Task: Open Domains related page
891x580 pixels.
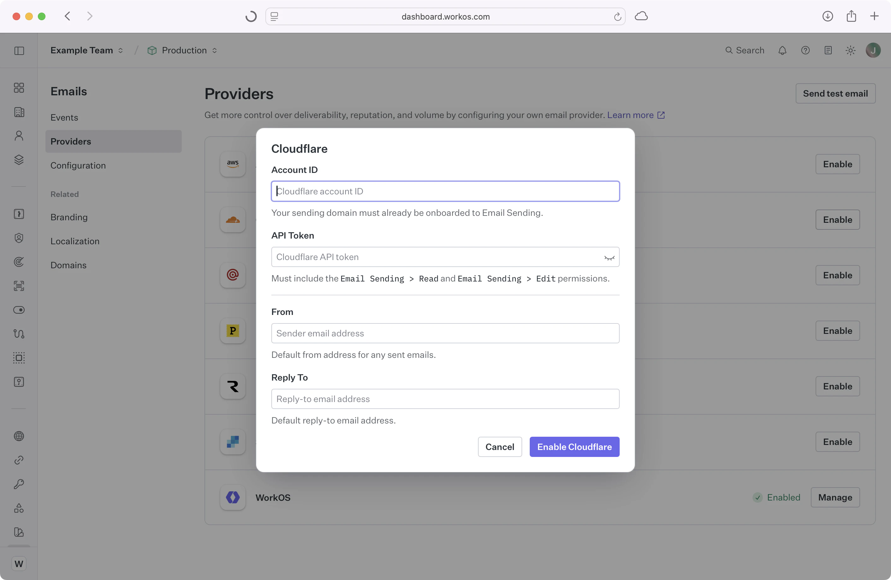Action: (68, 265)
